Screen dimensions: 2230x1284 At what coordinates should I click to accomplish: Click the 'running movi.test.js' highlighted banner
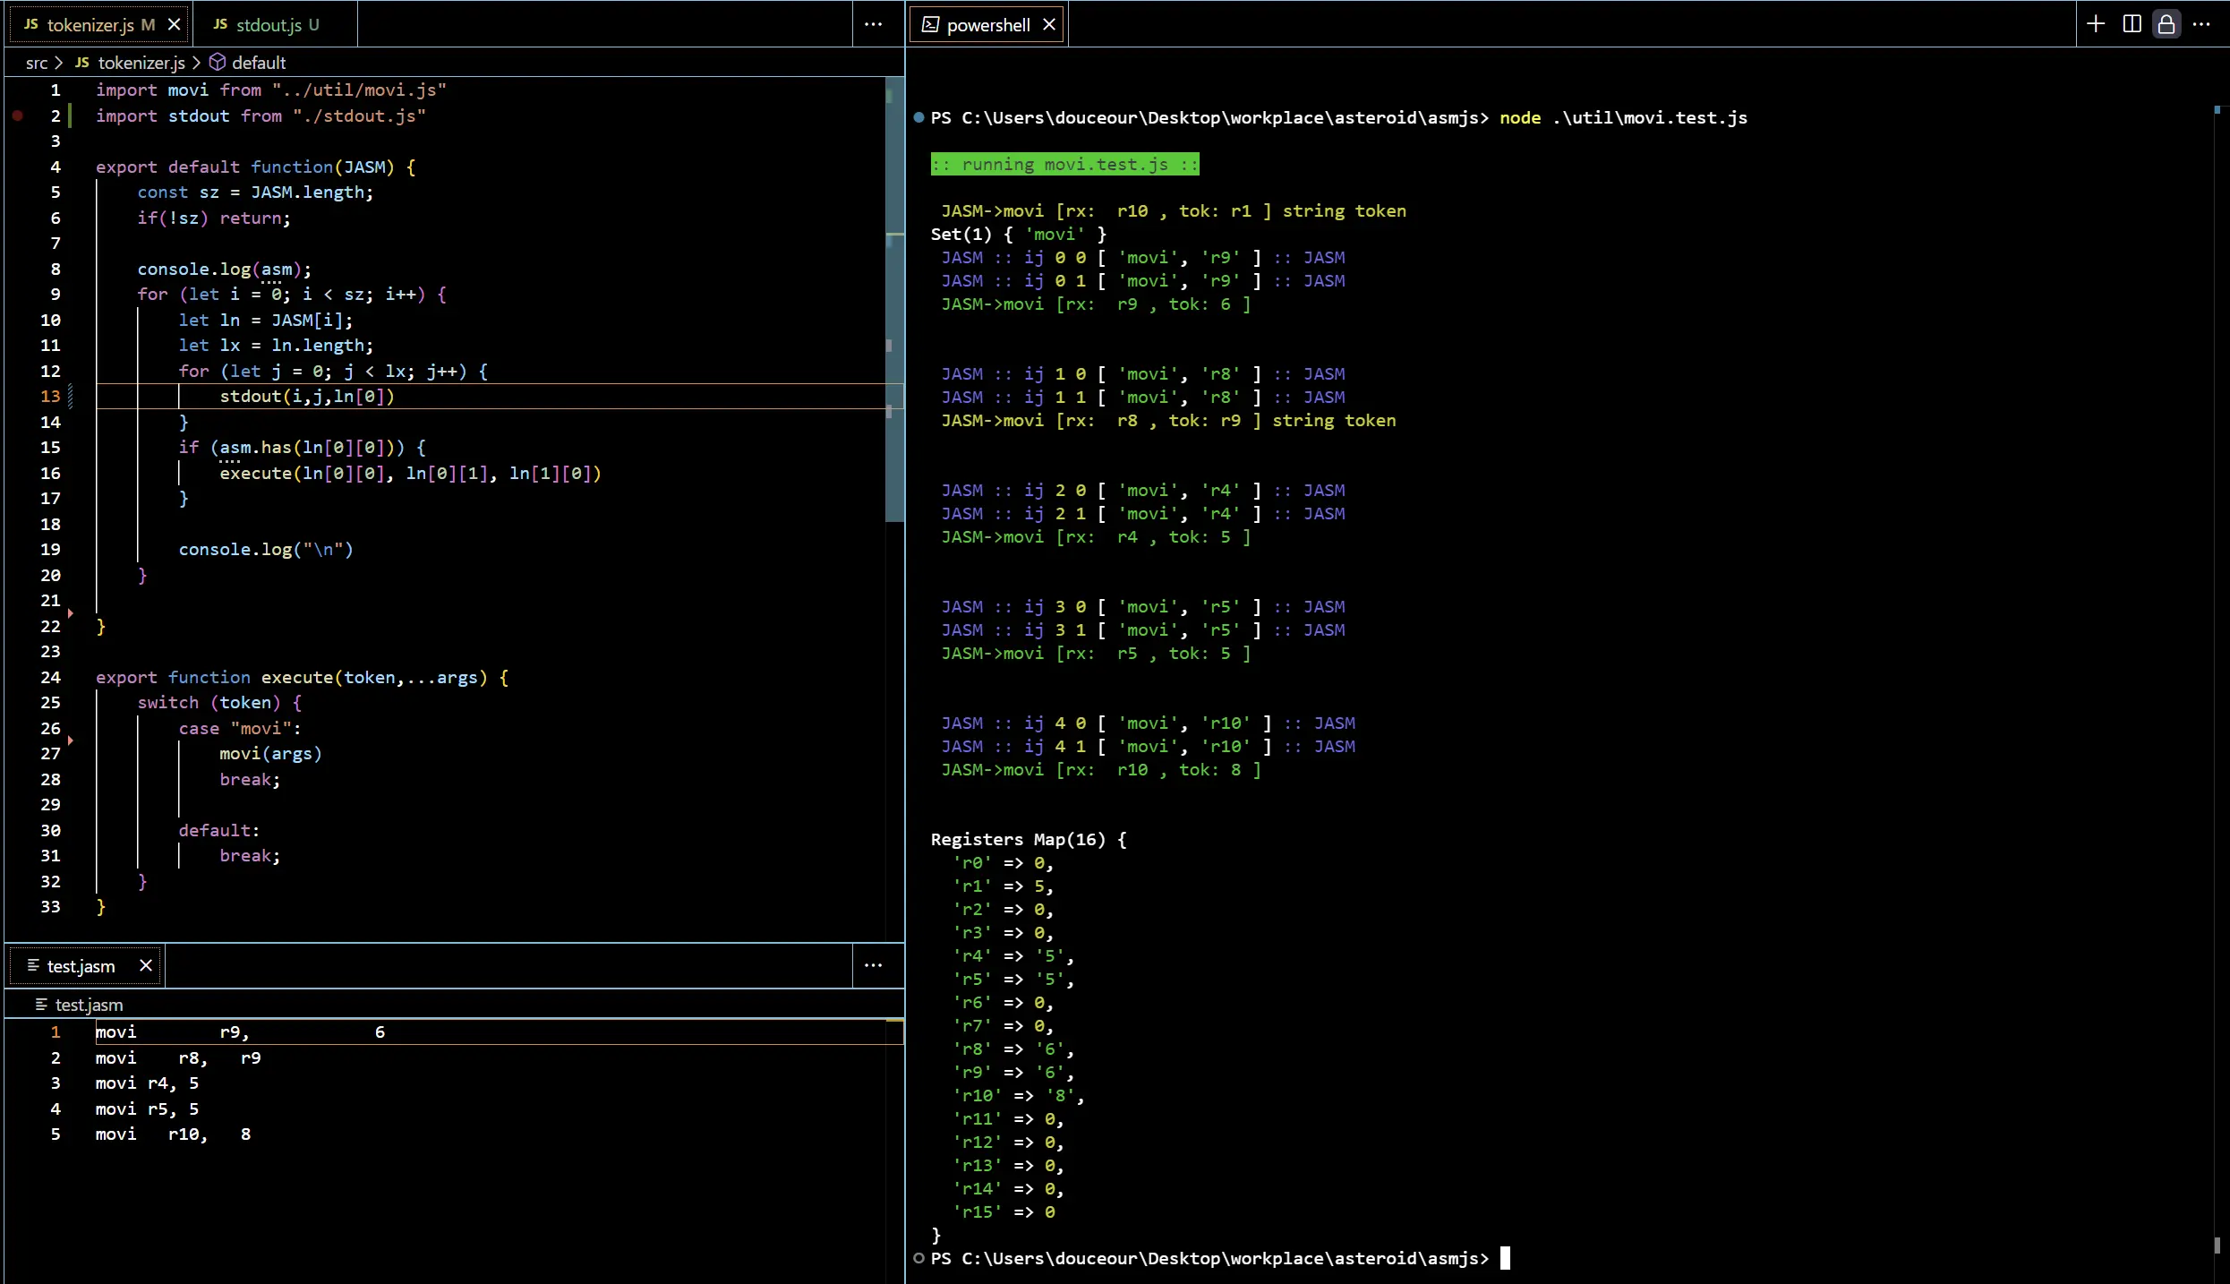[x=1064, y=164]
